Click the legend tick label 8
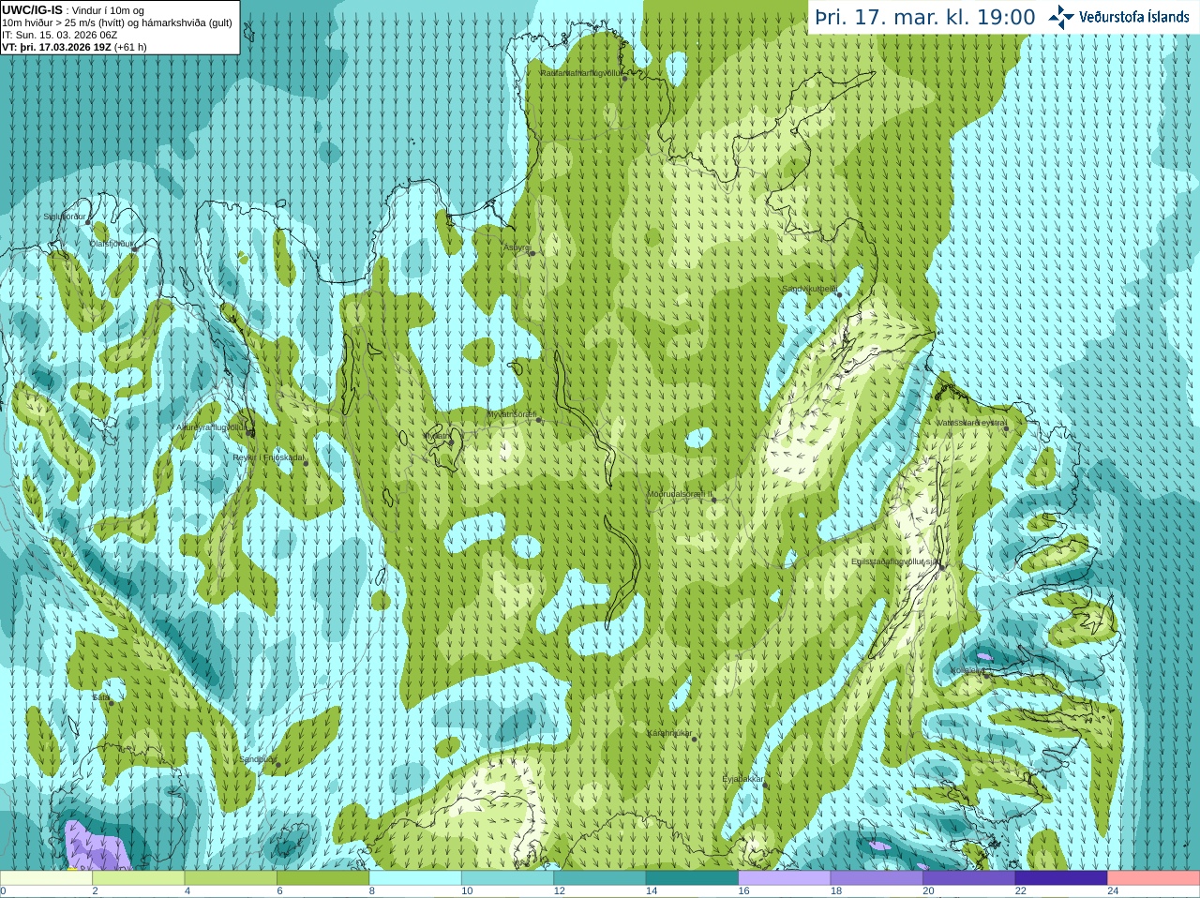The width and height of the screenshot is (1200, 898). (371, 891)
